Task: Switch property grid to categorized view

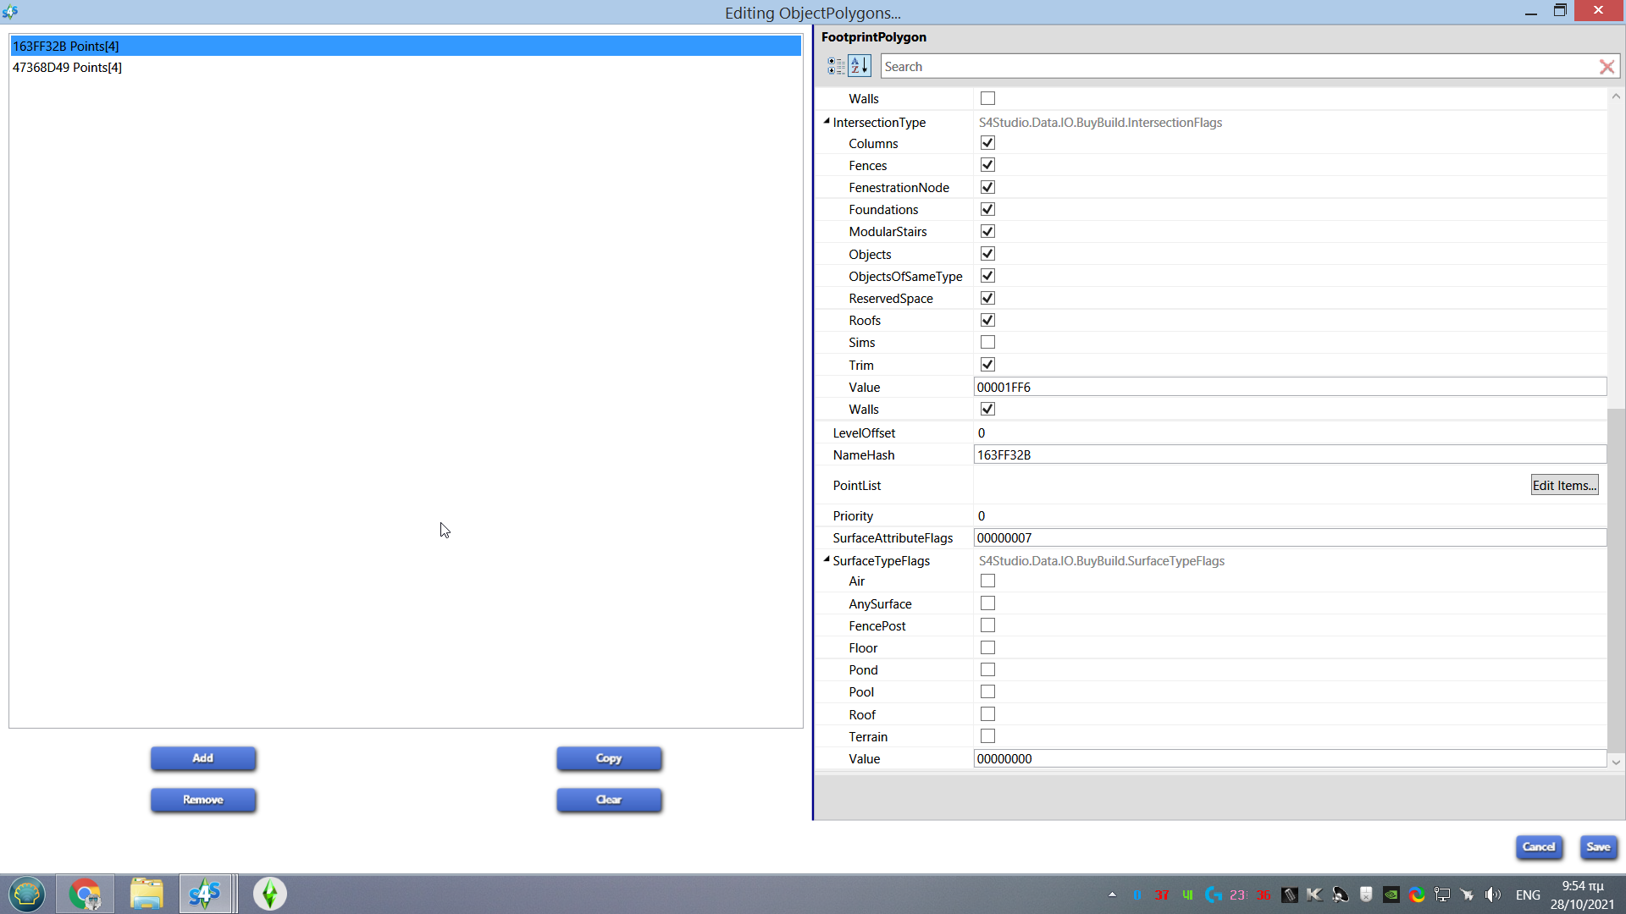Action: coord(836,66)
